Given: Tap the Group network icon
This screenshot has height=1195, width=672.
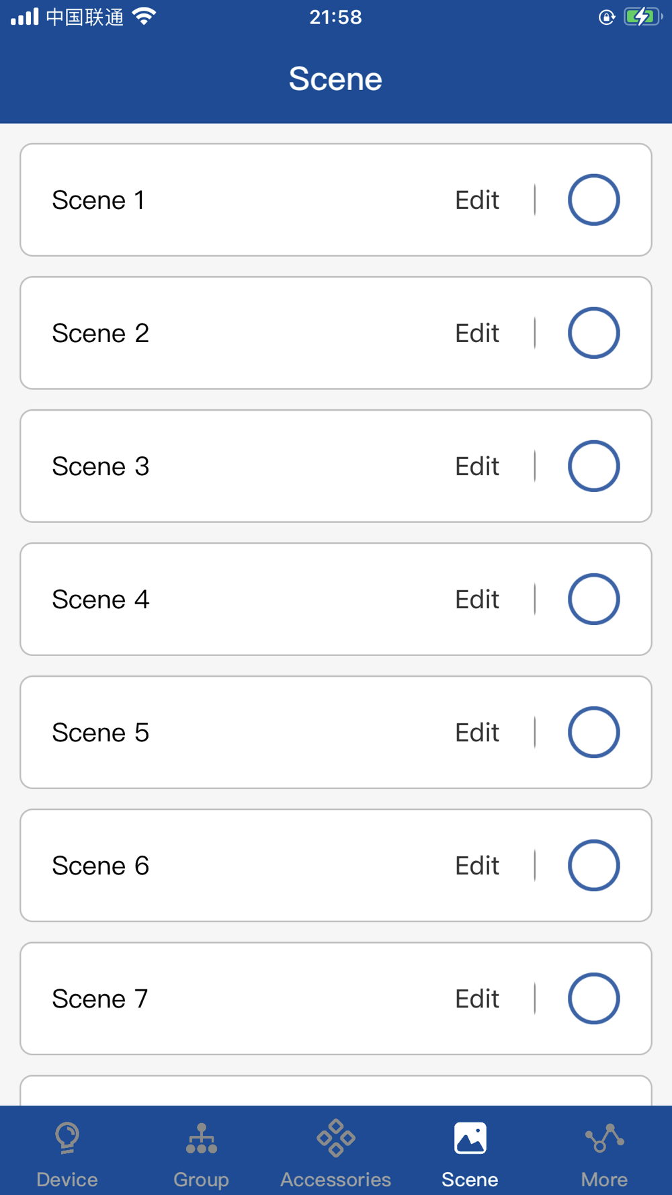Looking at the screenshot, I should coord(202,1139).
